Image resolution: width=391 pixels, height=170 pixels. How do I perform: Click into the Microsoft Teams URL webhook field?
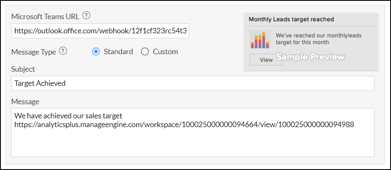tap(100, 31)
